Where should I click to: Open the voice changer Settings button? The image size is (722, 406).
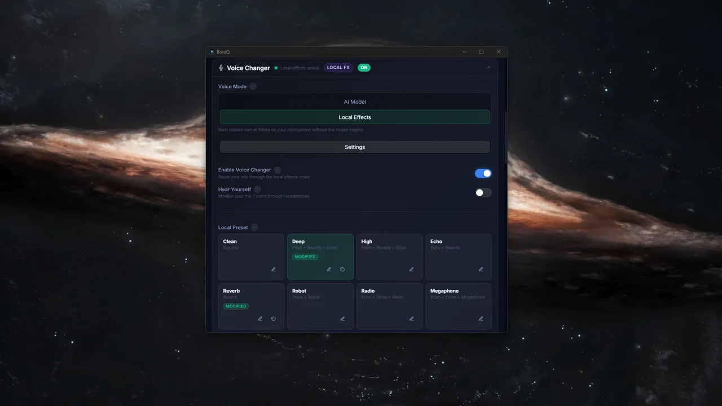355,147
